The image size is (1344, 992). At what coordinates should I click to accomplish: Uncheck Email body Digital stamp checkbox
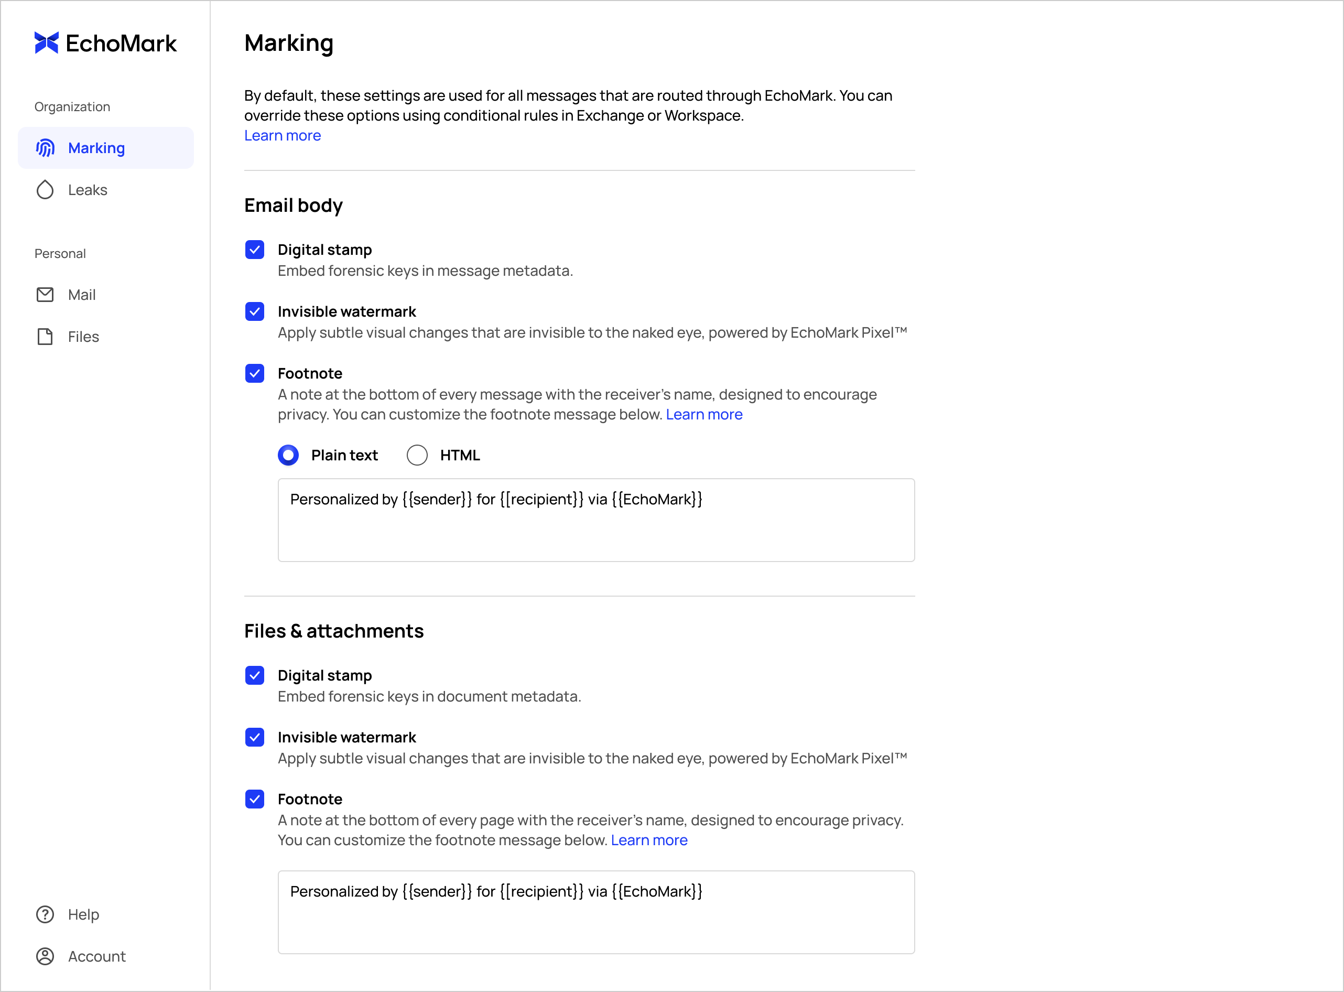(x=255, y=250)
